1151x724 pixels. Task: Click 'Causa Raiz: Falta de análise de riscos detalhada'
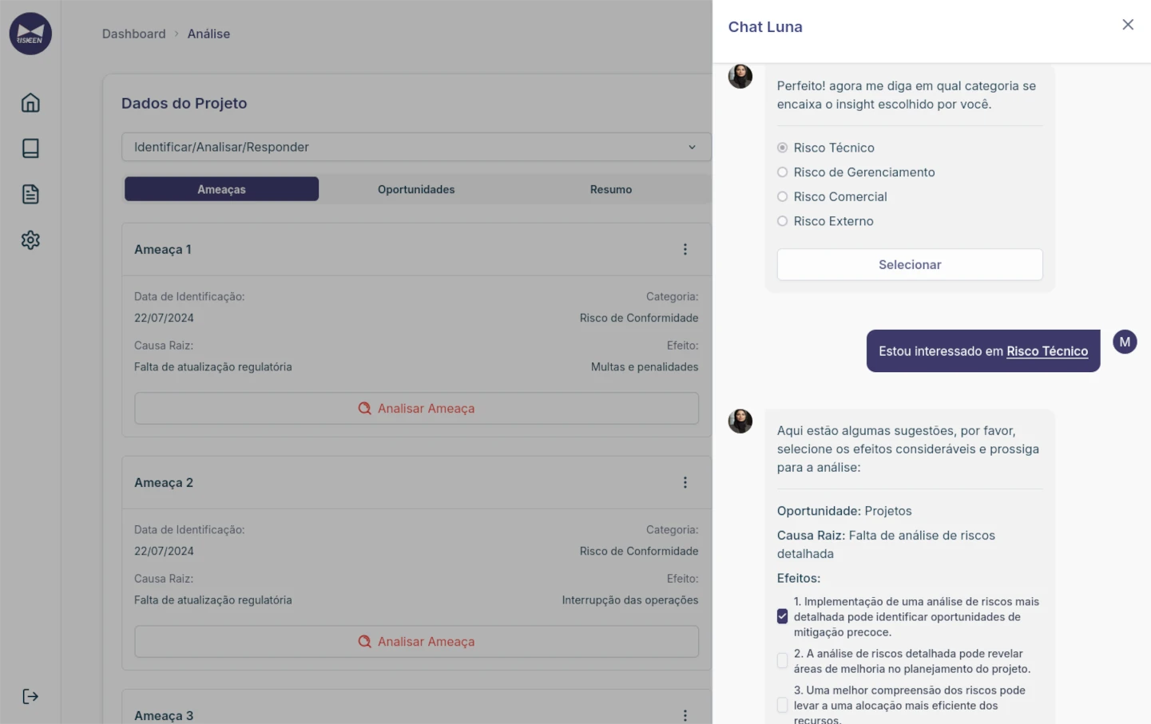886,544
